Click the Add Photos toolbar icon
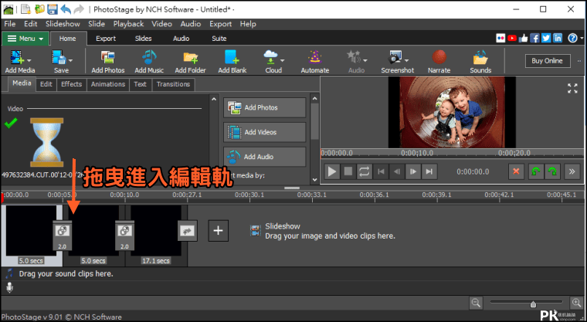 (x=108, y=57)
